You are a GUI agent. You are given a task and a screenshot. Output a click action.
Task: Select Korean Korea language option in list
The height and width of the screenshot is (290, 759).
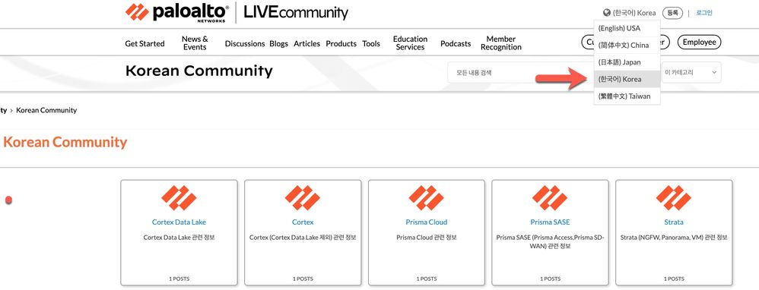tap(627, 79)
